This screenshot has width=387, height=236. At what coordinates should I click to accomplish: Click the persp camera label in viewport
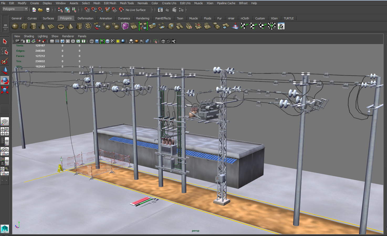coord(195,230)
